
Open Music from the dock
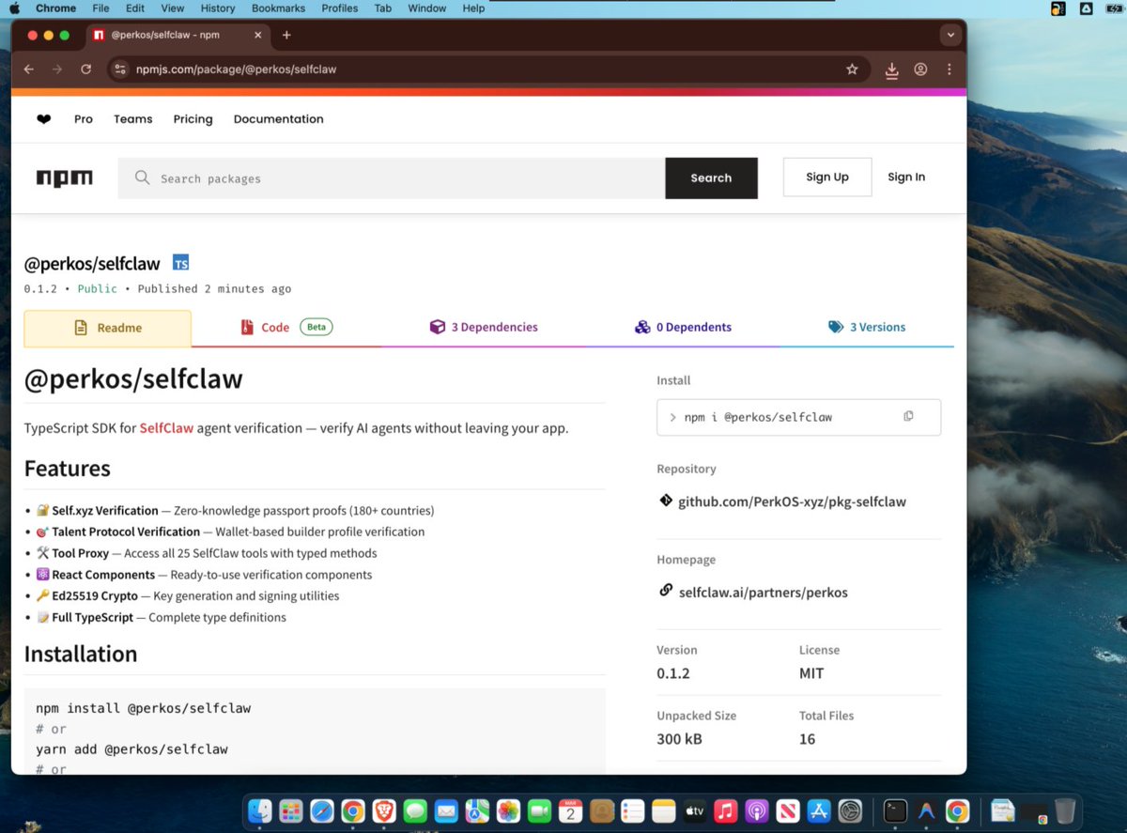725,810
